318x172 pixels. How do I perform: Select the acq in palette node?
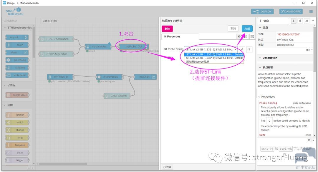coord(17,45)
